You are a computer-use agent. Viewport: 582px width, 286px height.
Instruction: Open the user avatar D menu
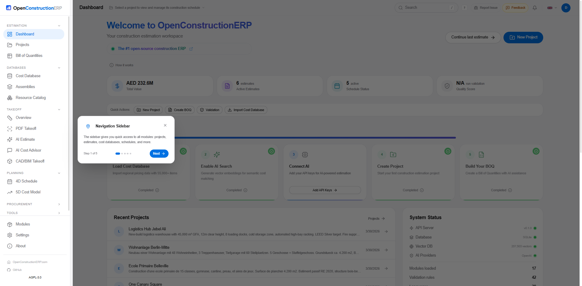566,8
